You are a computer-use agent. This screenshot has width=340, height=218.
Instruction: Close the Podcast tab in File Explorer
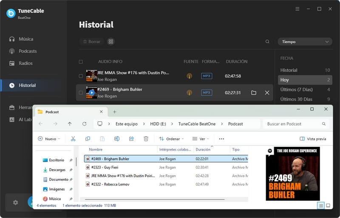(101, 112)
